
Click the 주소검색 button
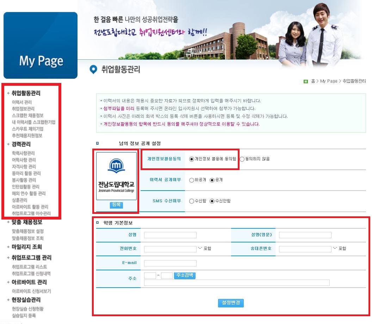pos(185,276)
